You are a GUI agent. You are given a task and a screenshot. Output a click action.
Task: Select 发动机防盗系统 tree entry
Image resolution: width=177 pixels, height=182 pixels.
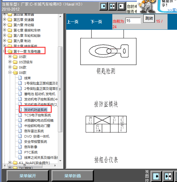35,110
